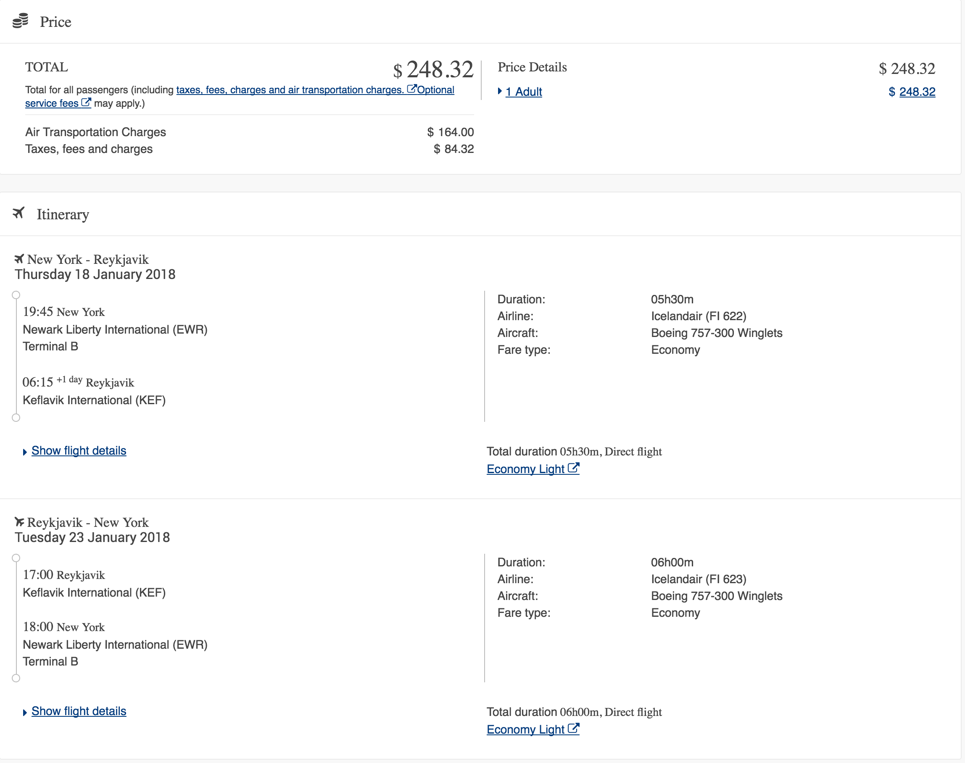Click the Itinerary section heading
965x763 pixels.
[x=63, y=214]
